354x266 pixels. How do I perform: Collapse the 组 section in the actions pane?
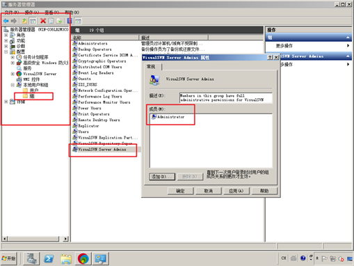[348, 38]
